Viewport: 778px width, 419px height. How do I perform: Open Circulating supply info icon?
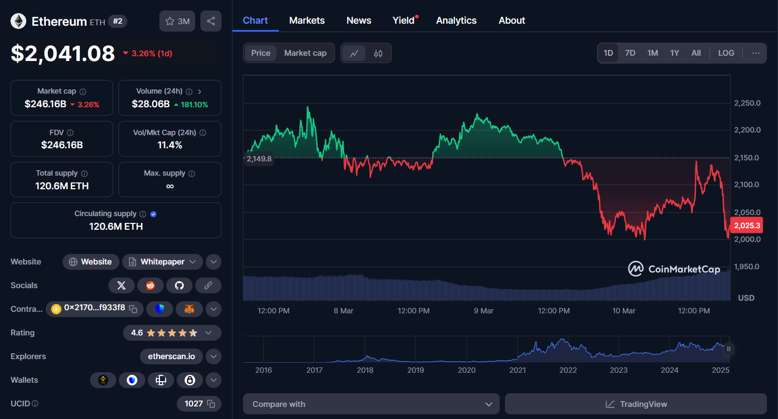[x=142, y=214]
